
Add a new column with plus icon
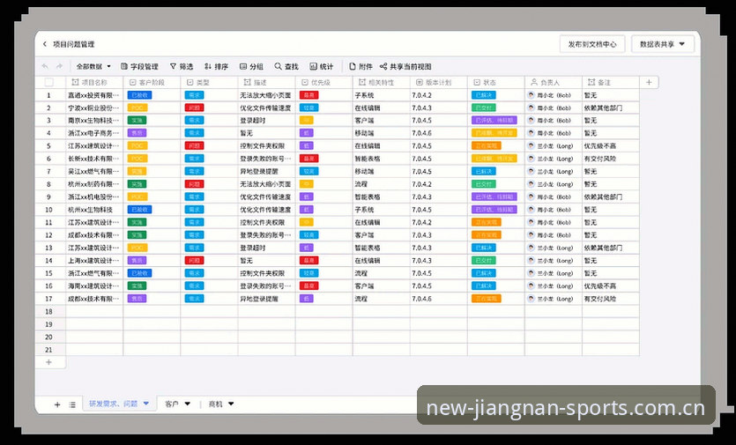[x=649, y=82]
